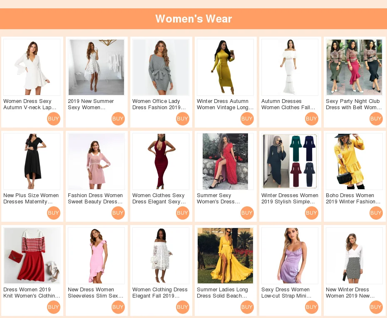Viewport: 387px width, 318px height.
Task: View the red polka dot dress photo
Action: coord(226,161)
